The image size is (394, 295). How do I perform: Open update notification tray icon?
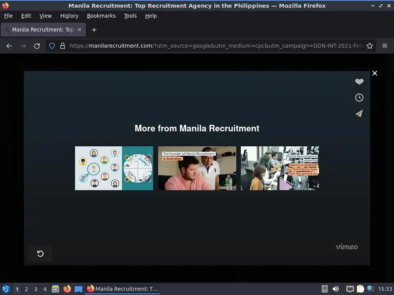point(370,288)
